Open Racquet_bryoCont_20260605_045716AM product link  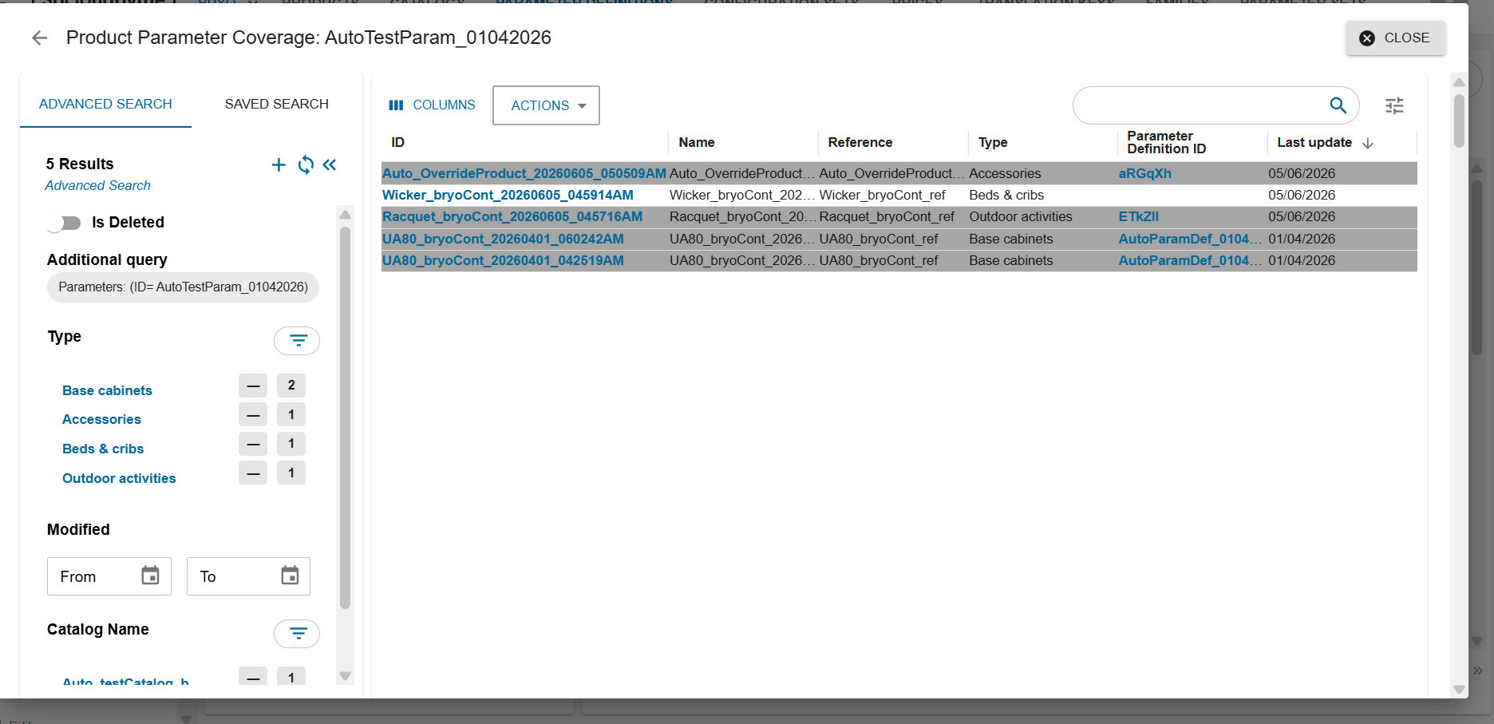512,216
